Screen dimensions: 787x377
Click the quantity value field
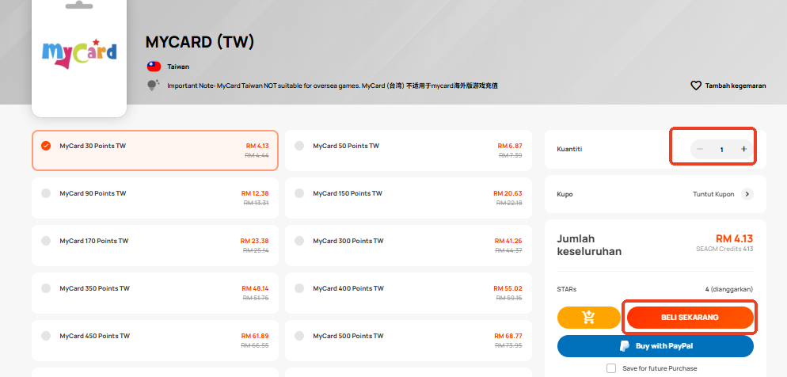point(722,150)
